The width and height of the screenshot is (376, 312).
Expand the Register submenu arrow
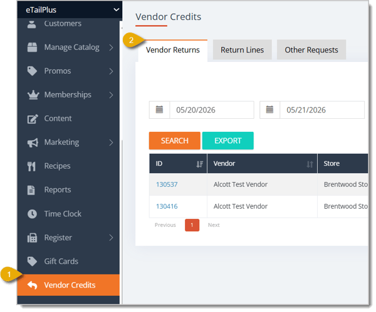(111, 238)
